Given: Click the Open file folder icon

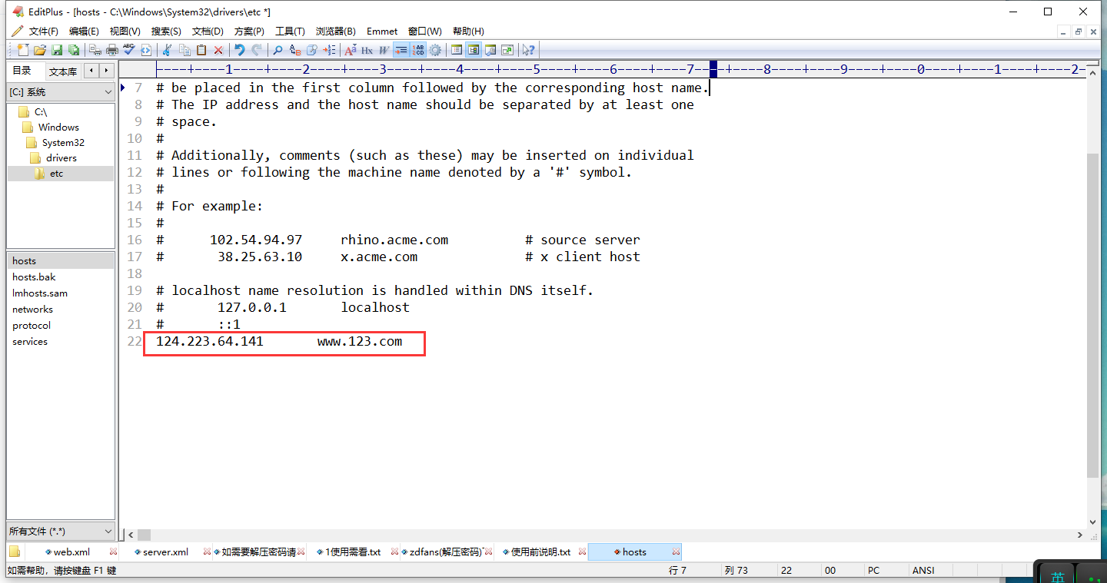Looking at the screenshot, I should tap(40, 50).
